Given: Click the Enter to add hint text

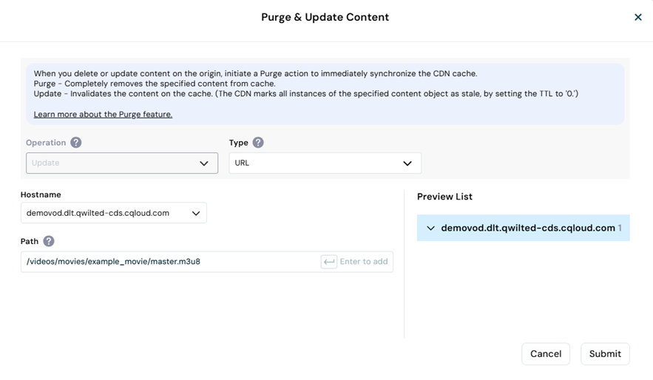Looking at the screenshot, I should coord(364,262).
